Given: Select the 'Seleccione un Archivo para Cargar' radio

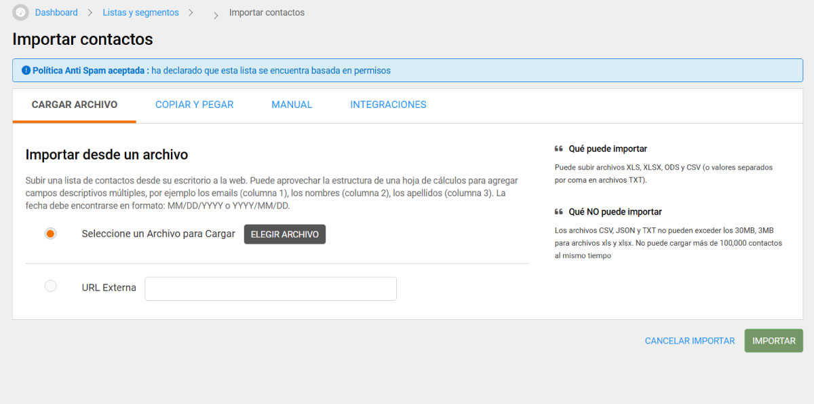Looking at the screenshot, I should [50, 234].
